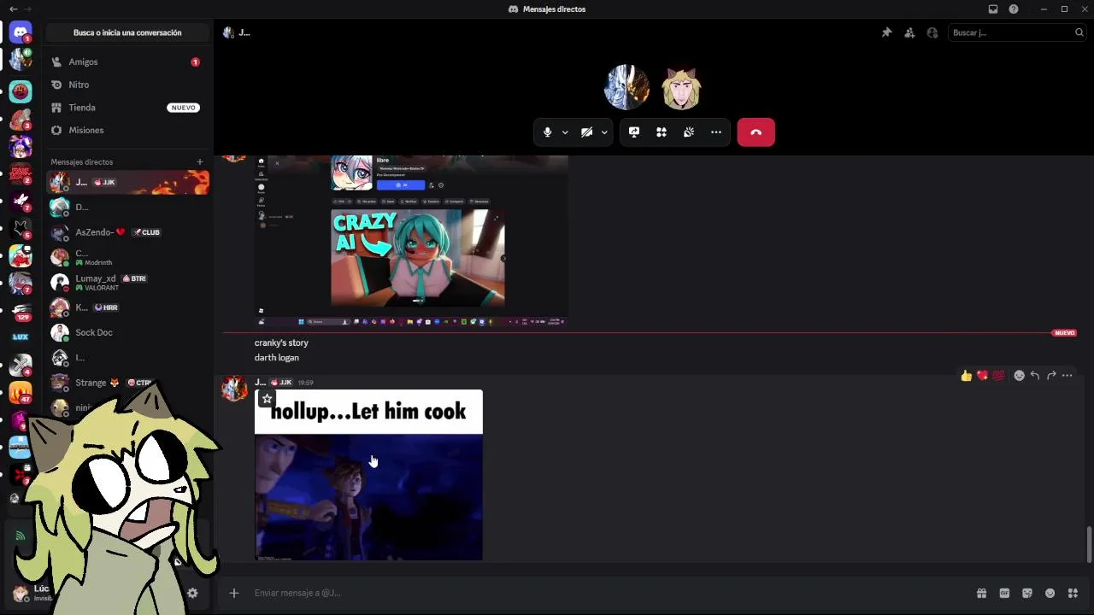Open attachment plus button in message bar

[x=233, y=593]
